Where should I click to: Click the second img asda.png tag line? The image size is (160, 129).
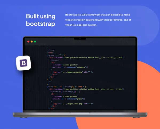tap(73, 104)
